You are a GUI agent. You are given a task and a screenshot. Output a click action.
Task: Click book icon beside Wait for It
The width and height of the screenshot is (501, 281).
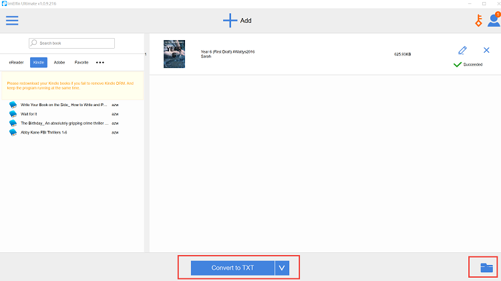click(x=13, y=114)
